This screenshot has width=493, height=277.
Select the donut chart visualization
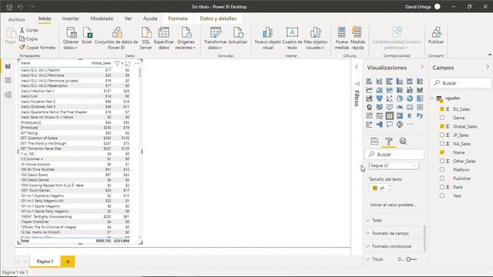tap(410, 98)
